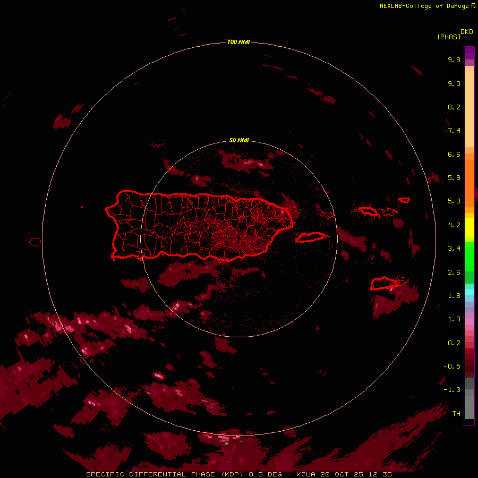
Task: Click the 50 NMI range ring label
Action: coord(239,140)
